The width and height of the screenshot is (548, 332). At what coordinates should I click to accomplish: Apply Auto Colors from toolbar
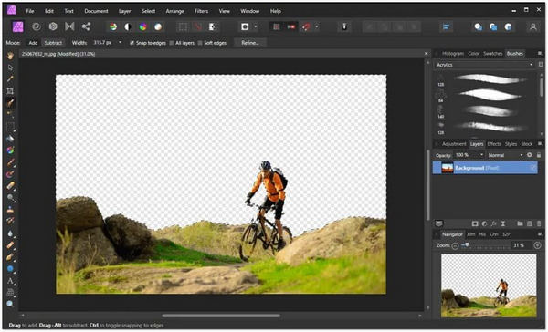pyautogui.click(x=143, y=26)
